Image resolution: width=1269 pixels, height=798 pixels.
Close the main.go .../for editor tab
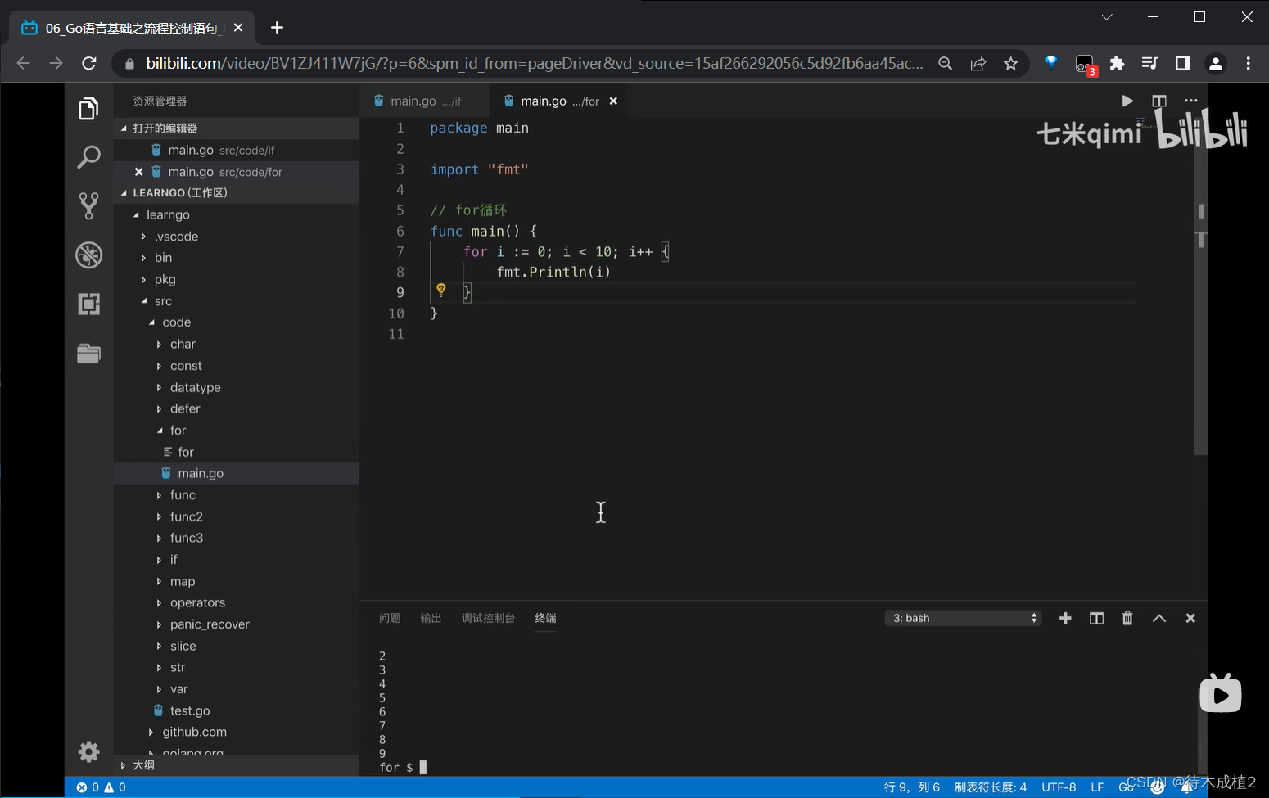coord(613,101)
